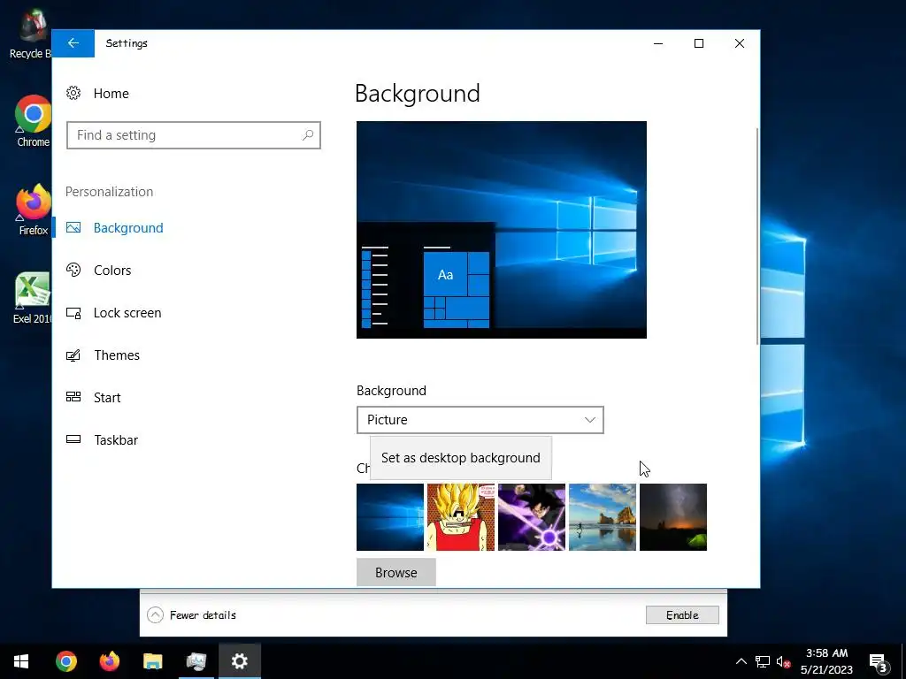Click the desktop background preview image

click(502, 230)
